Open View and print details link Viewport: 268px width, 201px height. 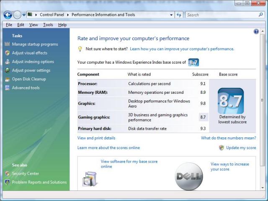(x=96, y=138)
